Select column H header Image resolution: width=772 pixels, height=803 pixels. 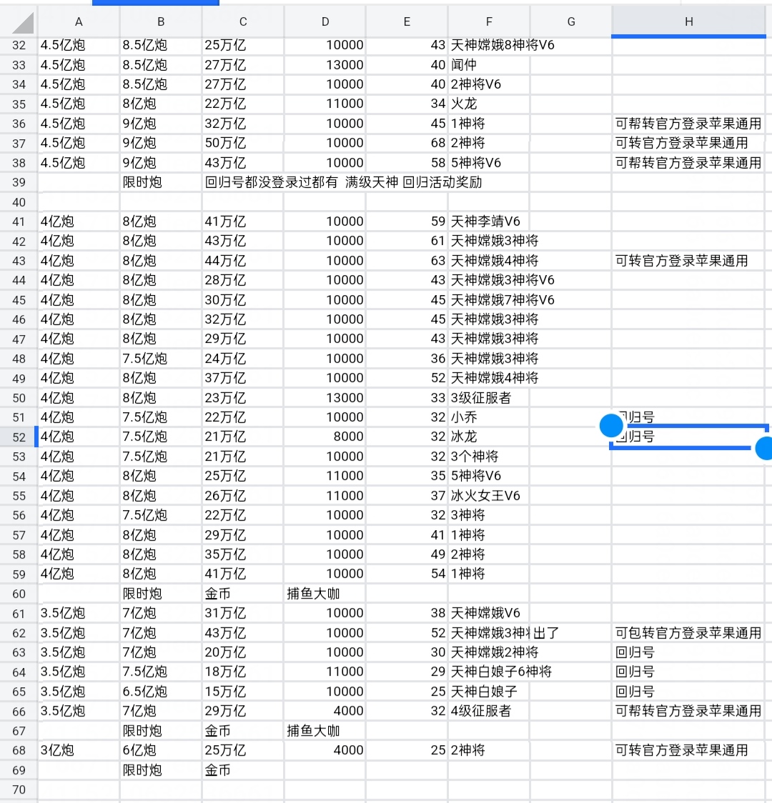tap(688, 22)
